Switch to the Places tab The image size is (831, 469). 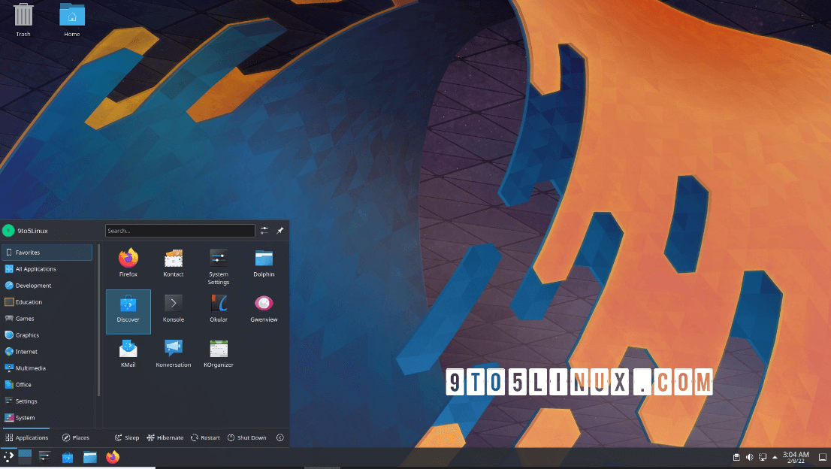tap(76, 437)
